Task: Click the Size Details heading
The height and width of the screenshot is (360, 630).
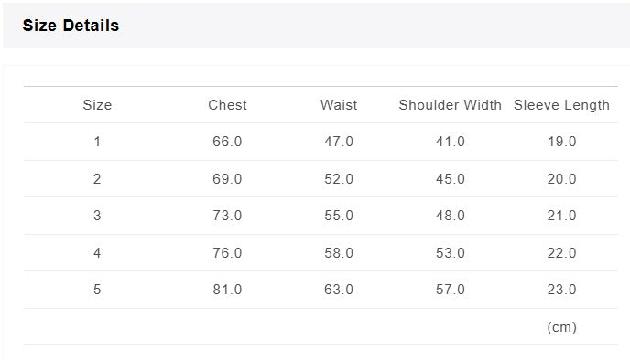Action: (71, 26)
